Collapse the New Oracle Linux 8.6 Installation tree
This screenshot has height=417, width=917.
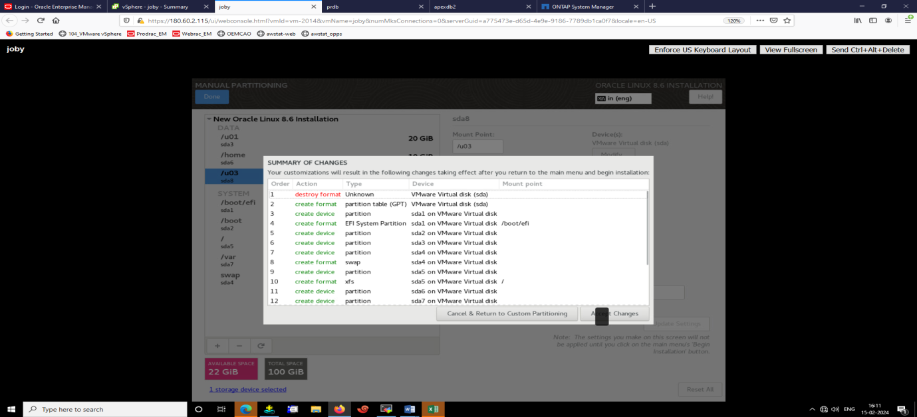[x=209, y=120]
